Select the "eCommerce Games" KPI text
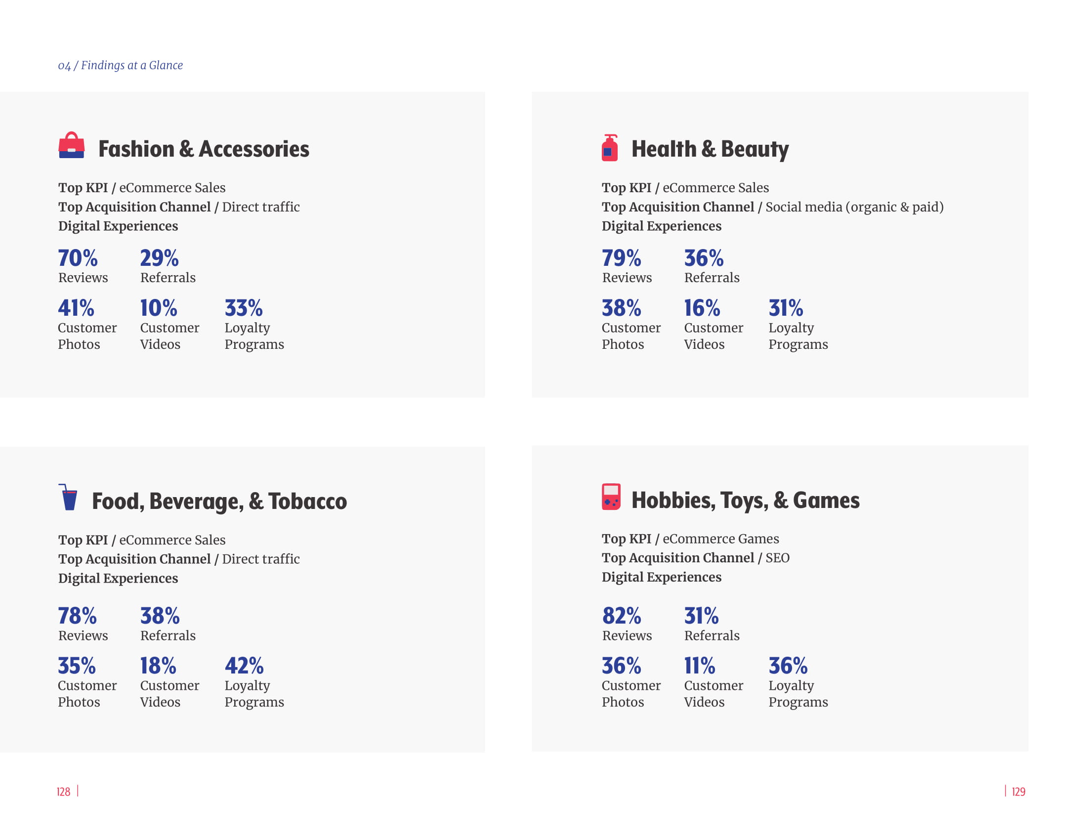Image resolution: width=1087 pixels, height=840 pixels. 721,539
